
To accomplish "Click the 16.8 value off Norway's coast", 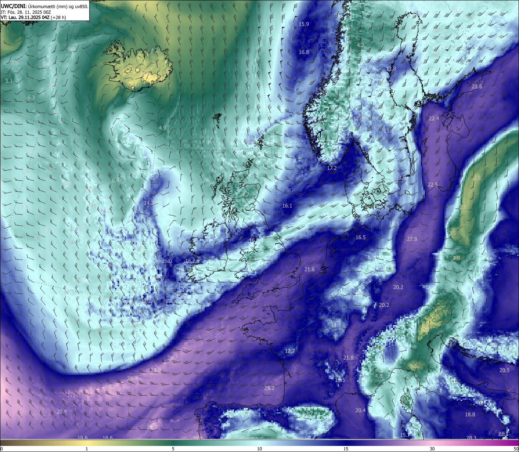I will [x=304, y=52].
